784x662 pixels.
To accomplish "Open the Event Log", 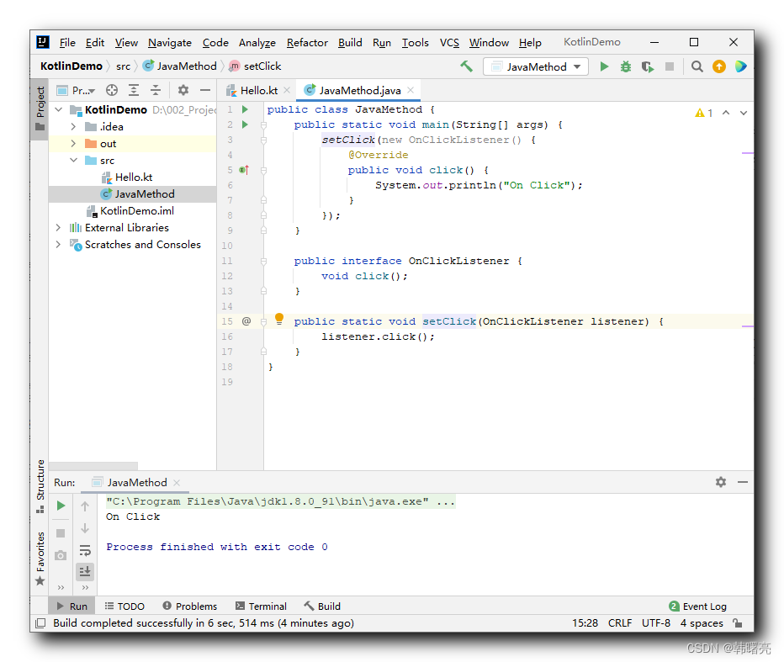I will (x=698, y=606).
